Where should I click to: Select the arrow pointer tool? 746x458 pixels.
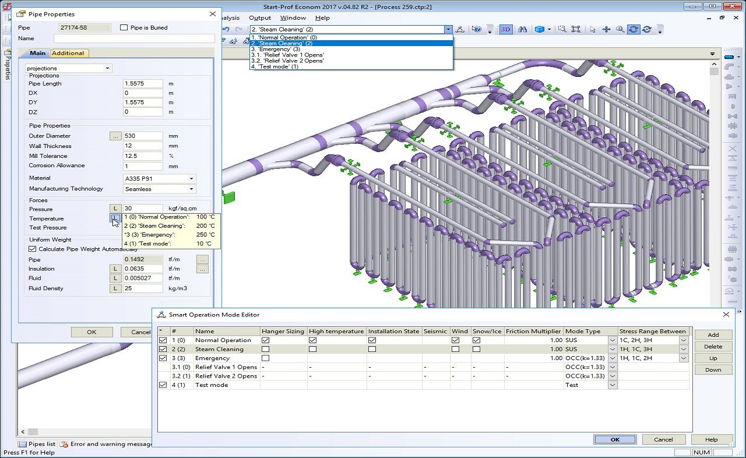point(593,29)
